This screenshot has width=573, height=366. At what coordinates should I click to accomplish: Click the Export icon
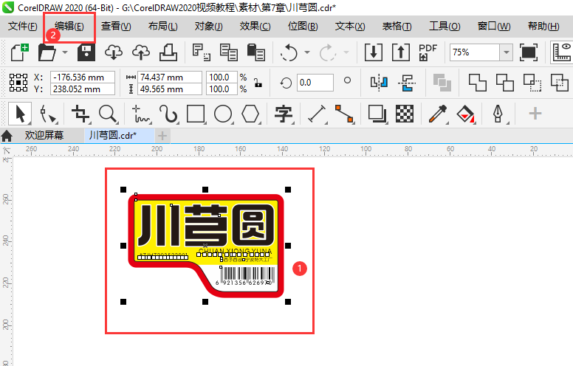click(x=401, y=52)
